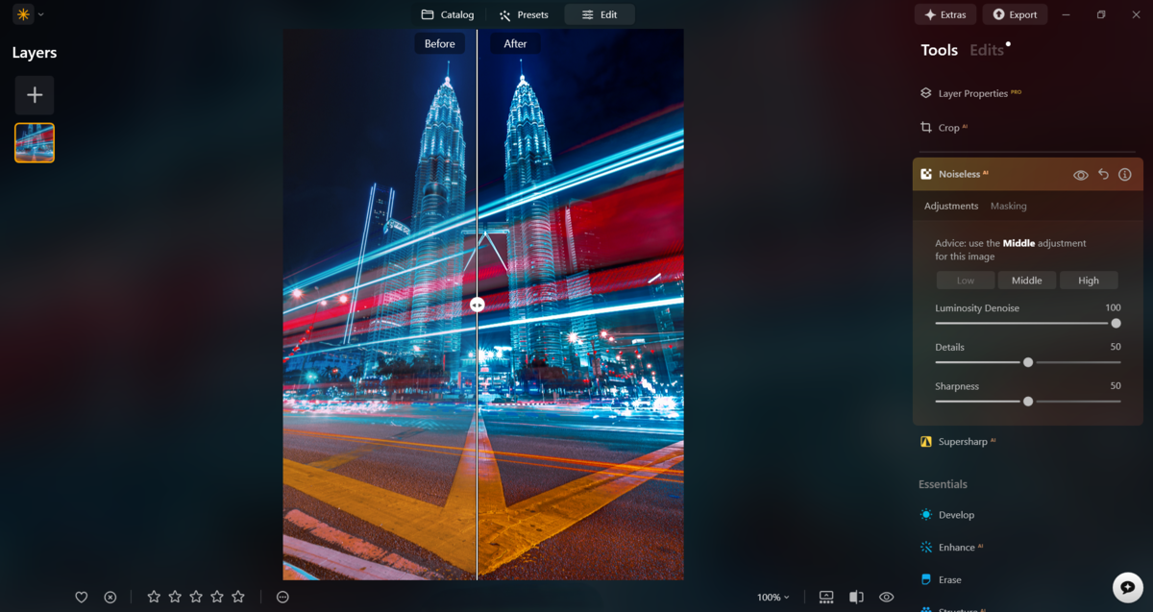Click the info icon on Noiseless panel
1153x612 pixels.
[x=1124, y=174]
